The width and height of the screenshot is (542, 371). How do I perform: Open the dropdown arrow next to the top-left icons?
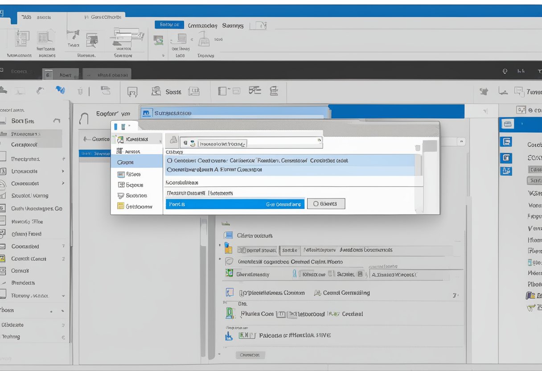[x=129, y=125]
